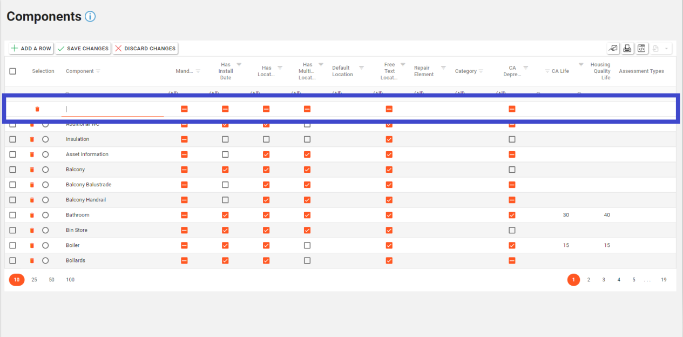Image resolution: width=683 pixels, height=337 pixels.
Task: Open the disabled export dropdown arrow
Action: point(666,49)
